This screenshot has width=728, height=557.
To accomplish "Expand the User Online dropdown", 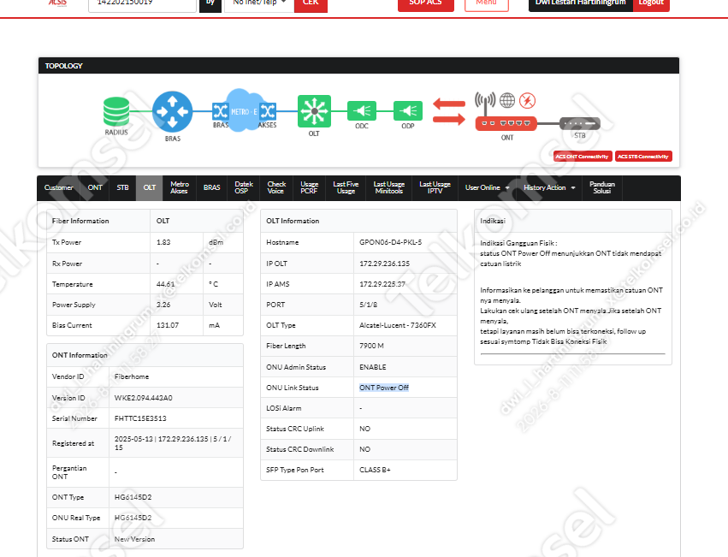I will click(x=487, y=187).
